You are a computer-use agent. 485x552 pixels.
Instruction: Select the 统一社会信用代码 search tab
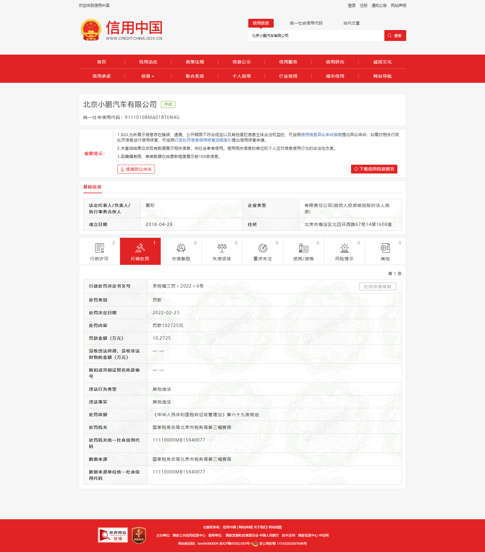click(x=306, y=23)
